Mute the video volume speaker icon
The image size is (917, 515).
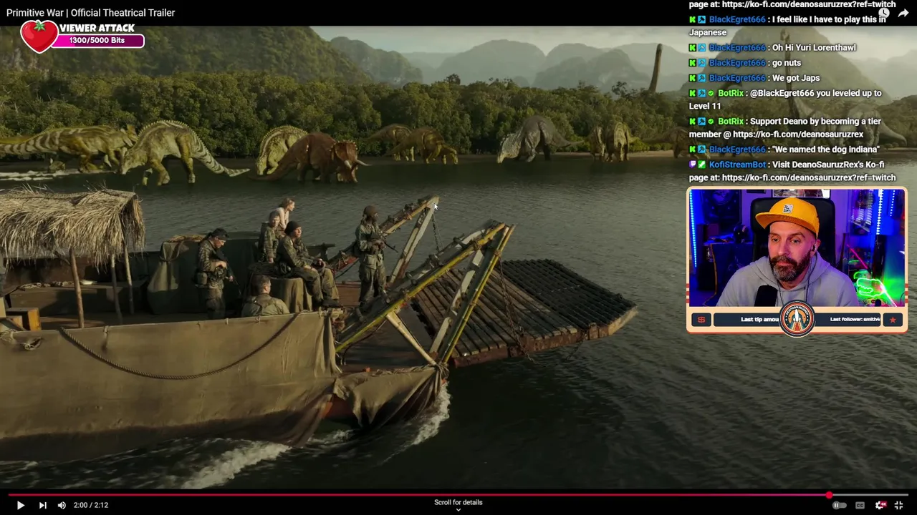coord(62,505)
